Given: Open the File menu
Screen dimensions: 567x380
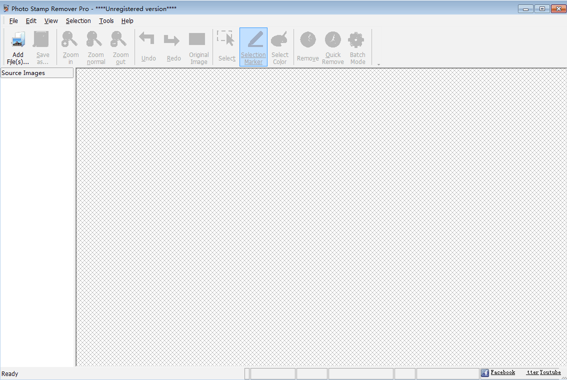Looking at the screenshot, I should click(13, 21).
